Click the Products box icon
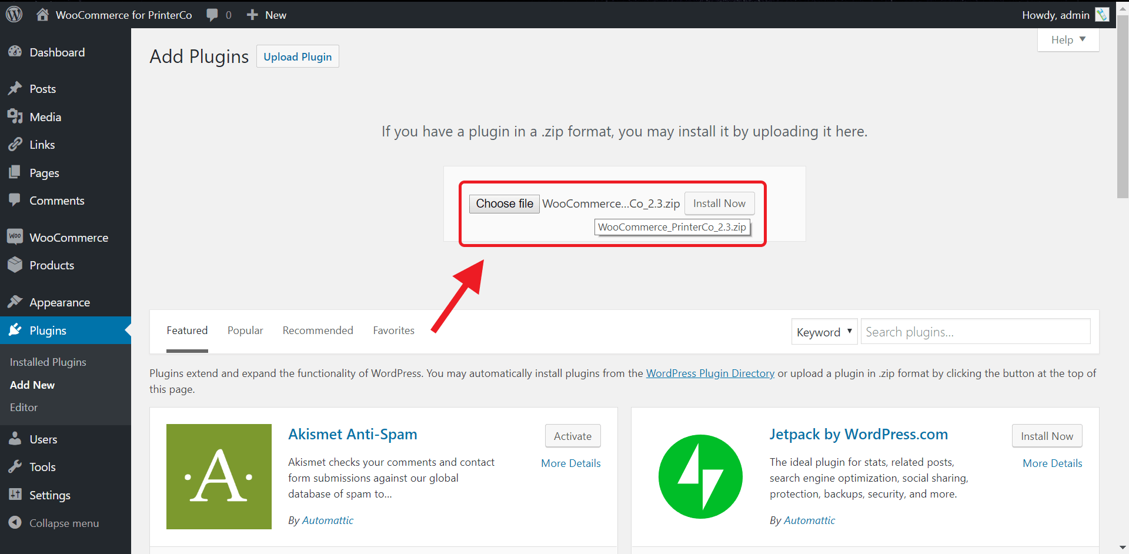Screen dimensions: 1129x554 tap(15, 265)
